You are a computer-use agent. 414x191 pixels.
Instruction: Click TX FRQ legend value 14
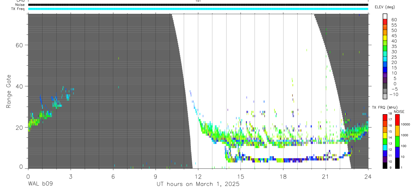tap(390, 137)
